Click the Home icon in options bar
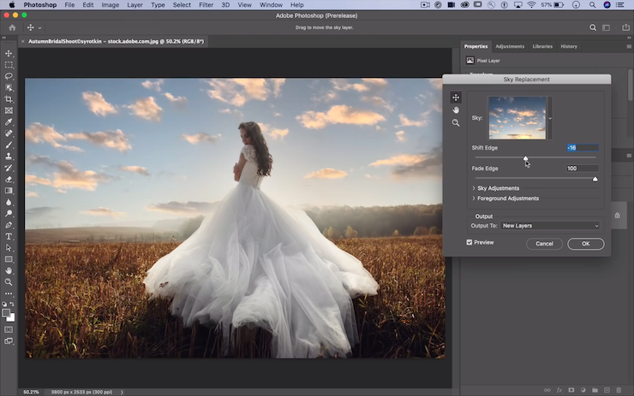 point(12,27)
